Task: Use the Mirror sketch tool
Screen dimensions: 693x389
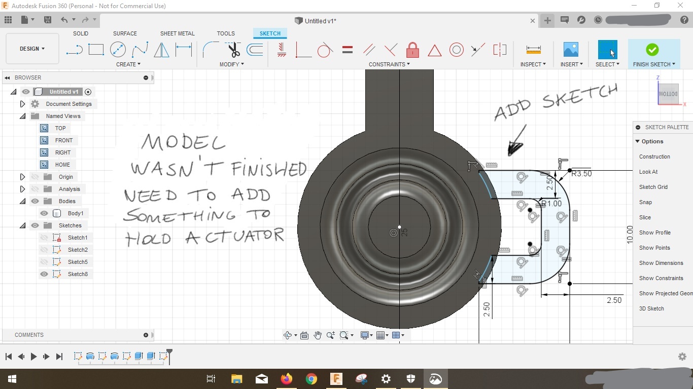Action: click(161, 50)
